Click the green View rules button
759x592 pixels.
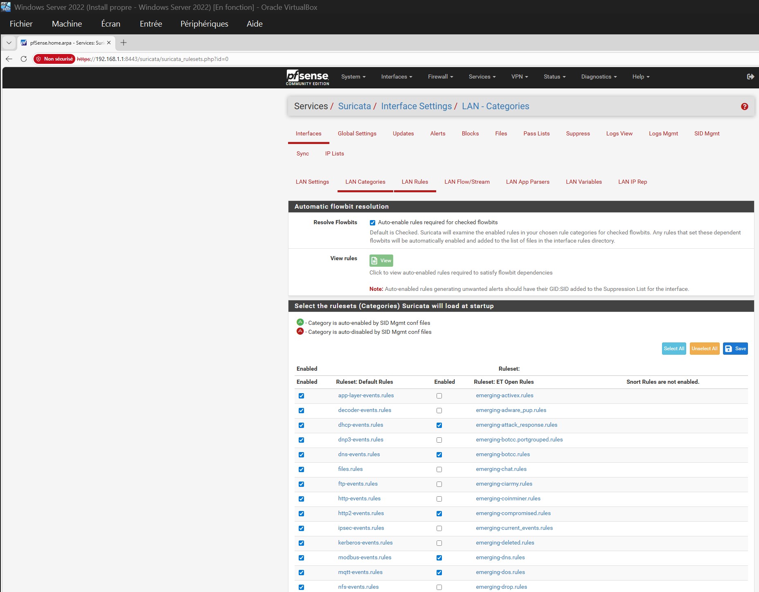tap(381, 261)
